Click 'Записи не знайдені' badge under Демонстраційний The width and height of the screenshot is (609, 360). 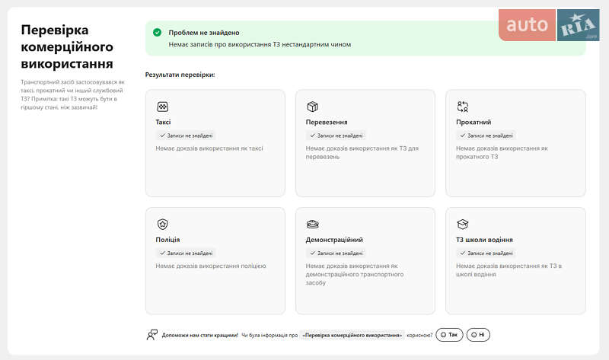(x=336, y=253)
